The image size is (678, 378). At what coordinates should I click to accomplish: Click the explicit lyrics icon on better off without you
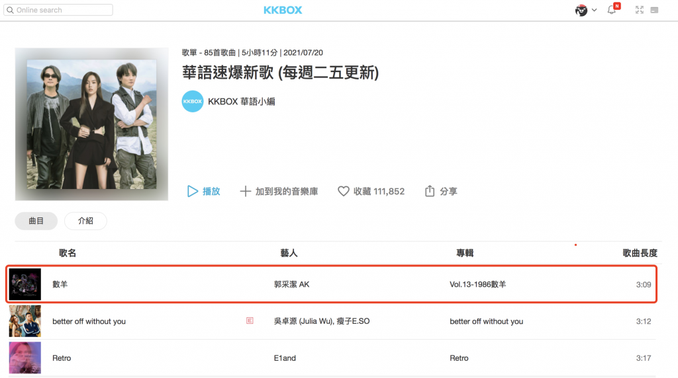[x=250, y=321]
